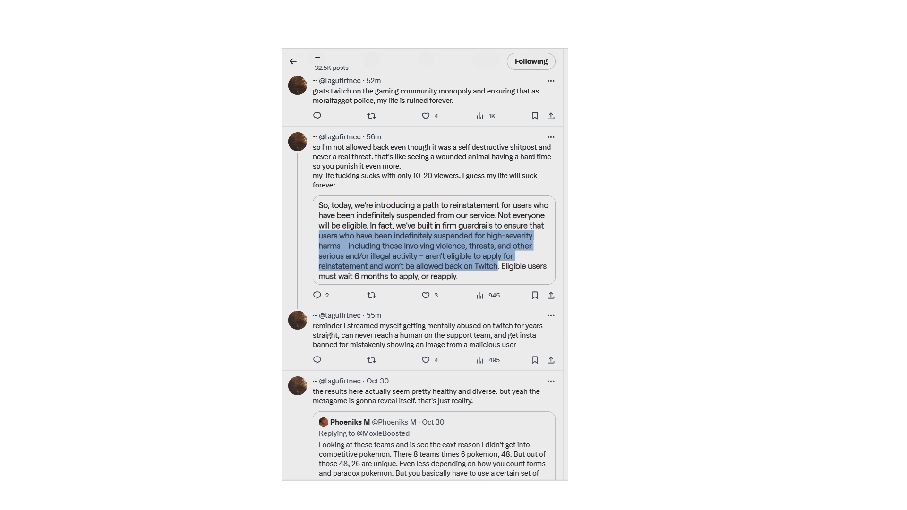Repost the 52m twitch monopoly post
This screenshot has height=510, width=907.
point(371,116)
